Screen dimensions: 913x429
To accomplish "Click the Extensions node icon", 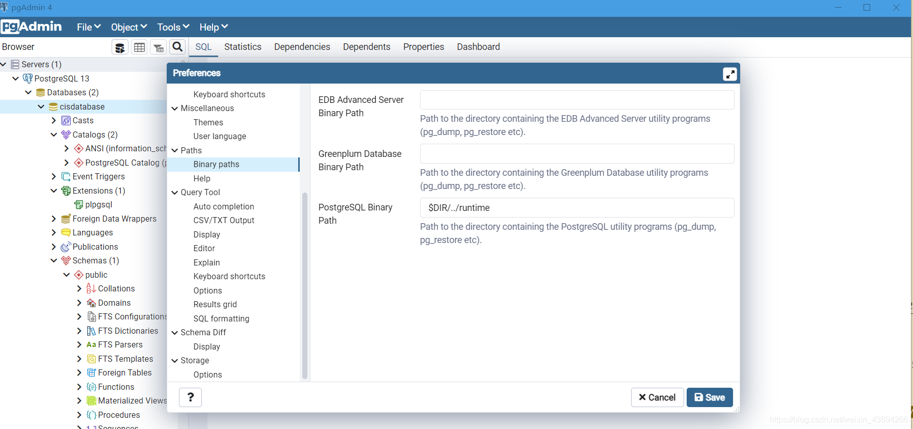I will pyautogui.click(x=66, y=191).
